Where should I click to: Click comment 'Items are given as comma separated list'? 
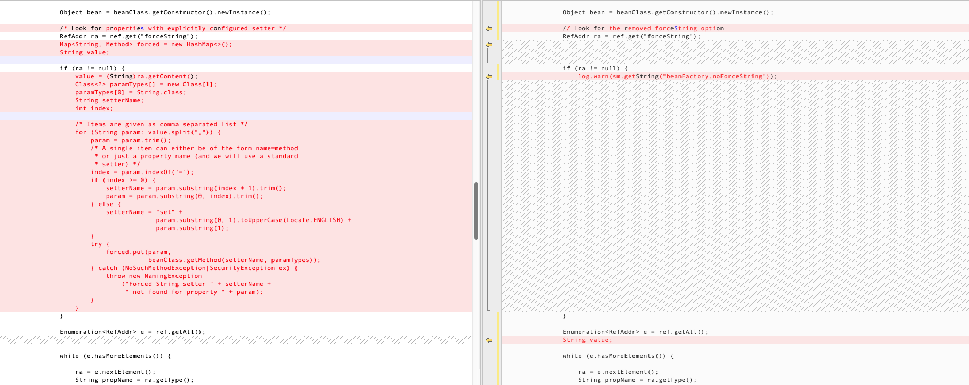coord(162,125)
